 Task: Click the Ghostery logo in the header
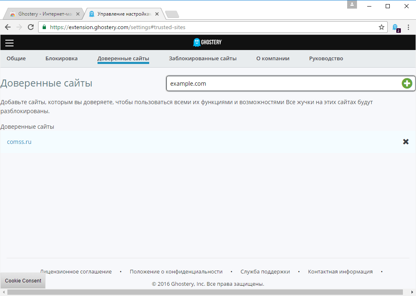coord(207,42)
